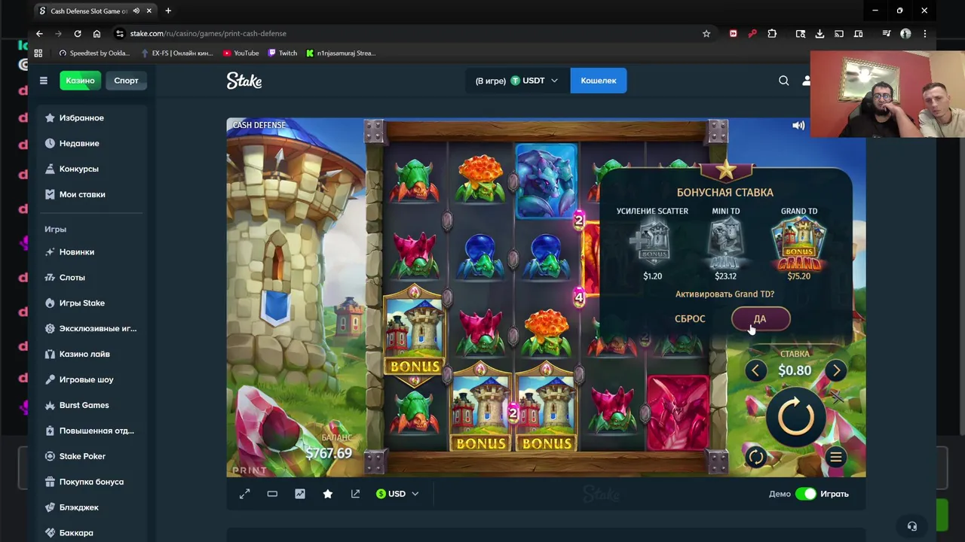Open autoplay circular arrows button
This screenshot has width=965, height=542.
click(x=756, y=457)
